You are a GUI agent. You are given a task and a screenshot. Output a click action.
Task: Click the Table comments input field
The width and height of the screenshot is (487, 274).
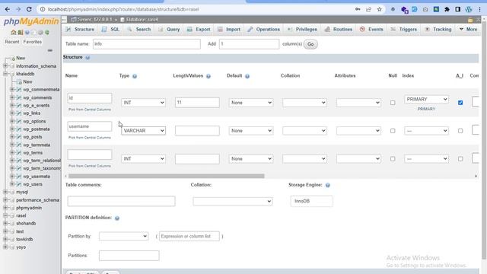tap(121, 201)
